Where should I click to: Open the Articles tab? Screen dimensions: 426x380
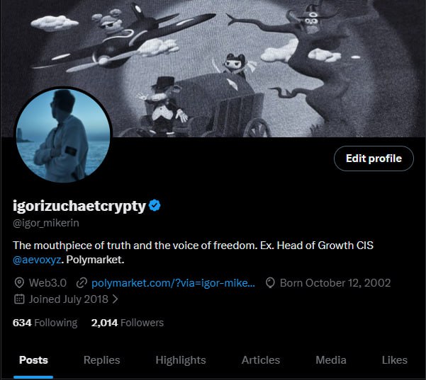(x=261, y=360)
